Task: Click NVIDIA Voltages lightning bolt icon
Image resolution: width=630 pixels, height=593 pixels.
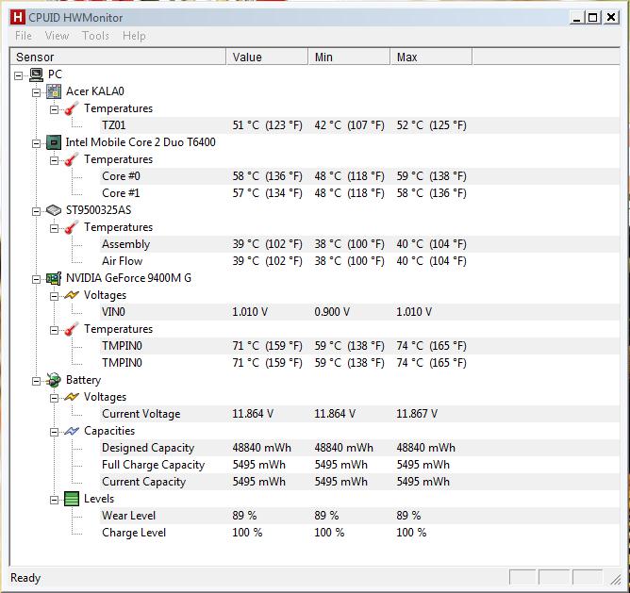Action: tap(72, 295)
